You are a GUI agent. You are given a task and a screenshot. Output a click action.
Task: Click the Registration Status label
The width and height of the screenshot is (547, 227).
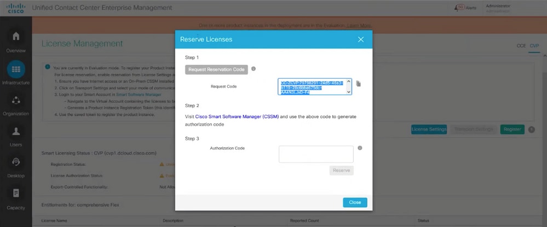(68, 164)
